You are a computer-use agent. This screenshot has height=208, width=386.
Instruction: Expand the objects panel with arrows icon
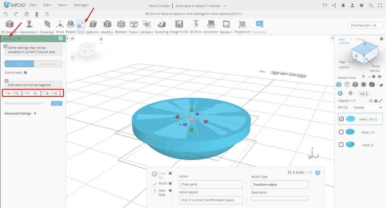tap(381, 101)
